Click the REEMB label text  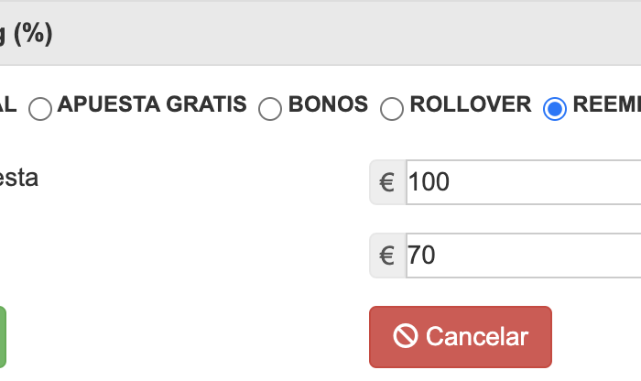point(606,104)
